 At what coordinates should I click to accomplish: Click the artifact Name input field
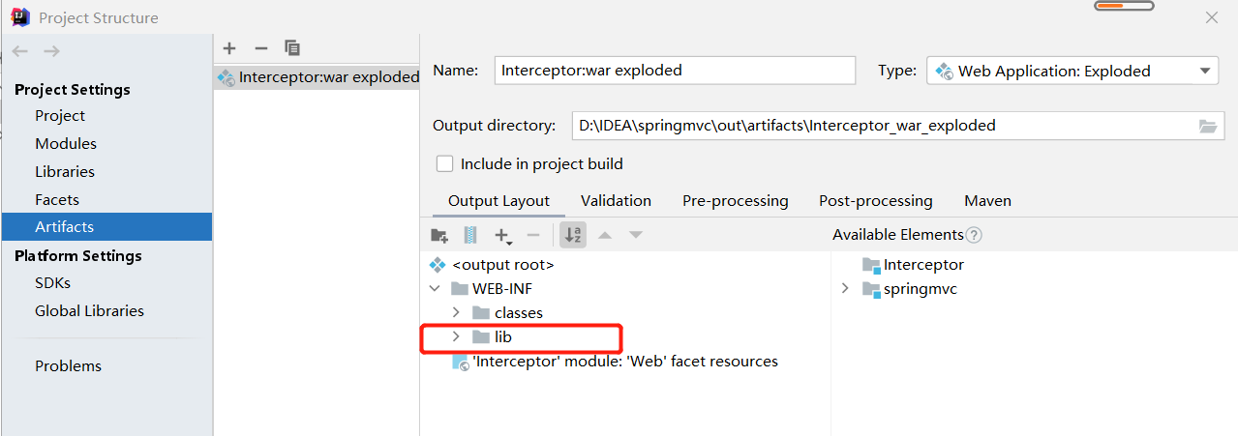tap(676, 71)
